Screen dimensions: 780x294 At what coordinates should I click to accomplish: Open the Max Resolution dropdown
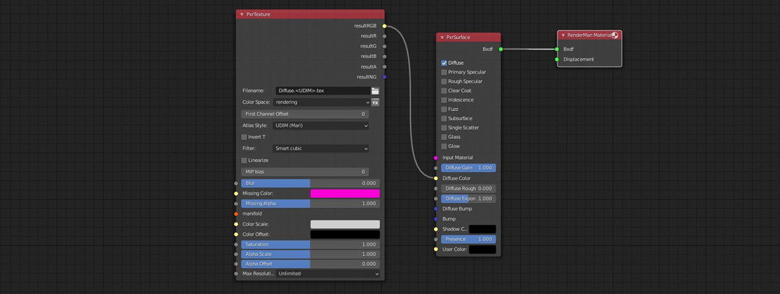tap(327, 274)
